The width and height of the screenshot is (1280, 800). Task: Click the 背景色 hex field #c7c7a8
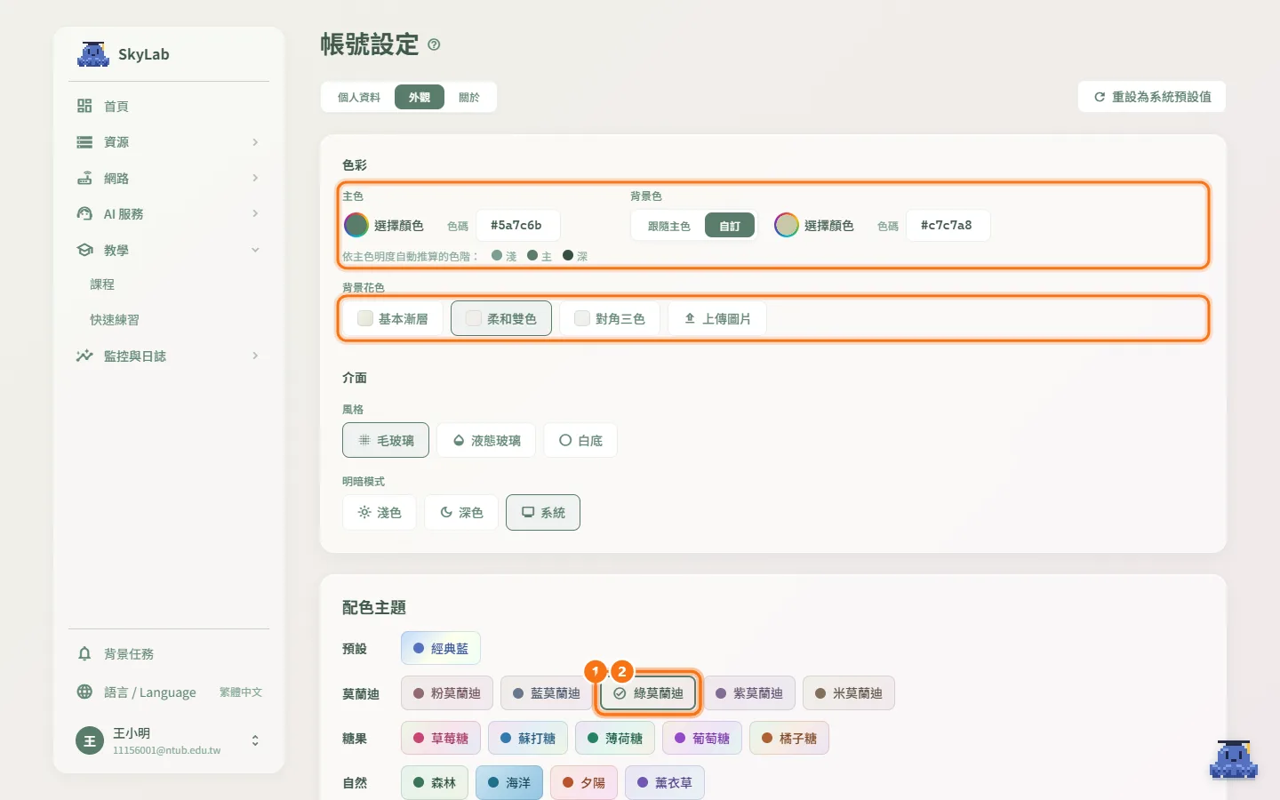[948, 225]
